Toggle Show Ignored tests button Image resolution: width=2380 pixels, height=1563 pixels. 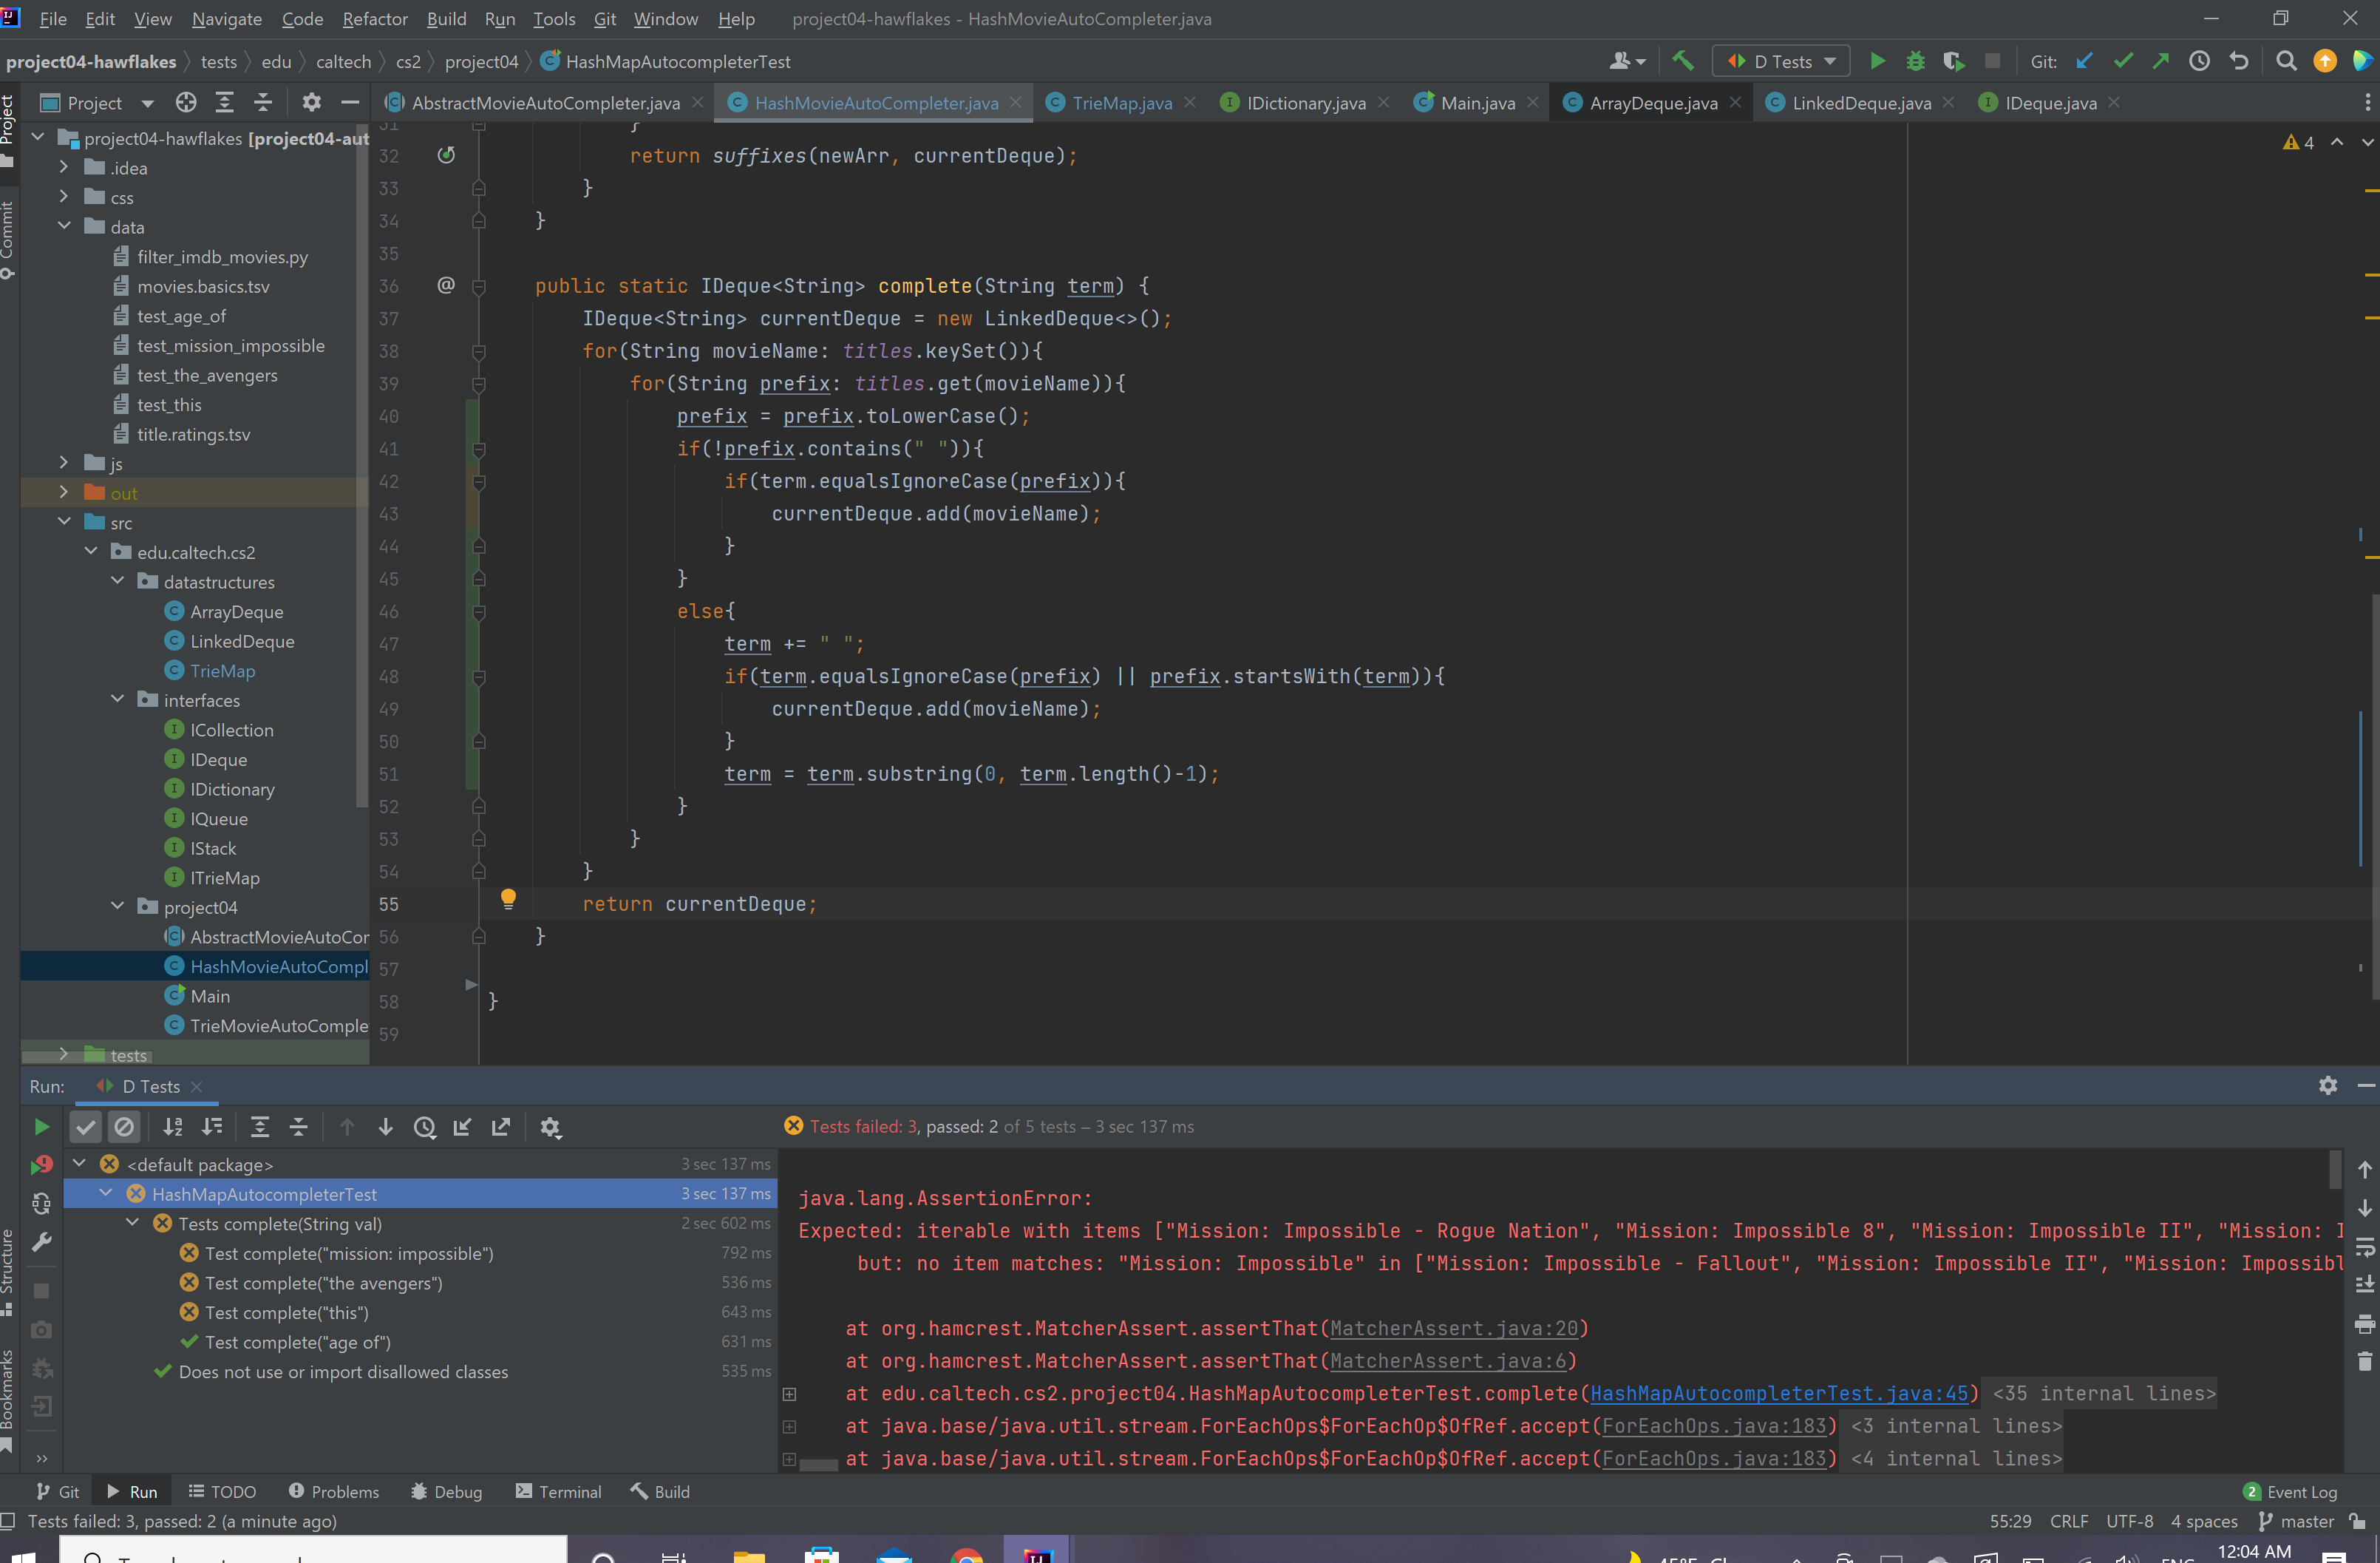pos(124,1127)
